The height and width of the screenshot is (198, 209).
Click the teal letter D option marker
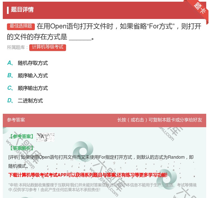coord(10,101)
